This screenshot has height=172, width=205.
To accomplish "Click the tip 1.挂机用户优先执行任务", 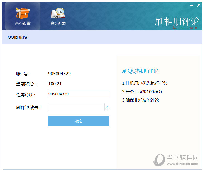I will coord(145,83).
